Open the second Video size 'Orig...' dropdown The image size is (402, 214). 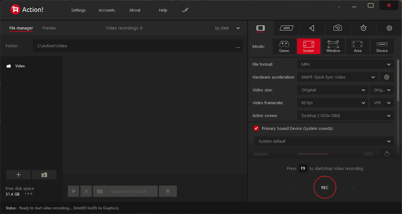382,90
